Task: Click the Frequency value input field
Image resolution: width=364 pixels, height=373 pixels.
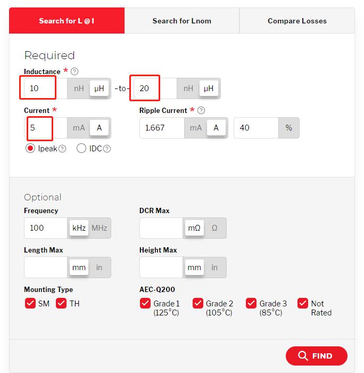Action: pyautogui.click(x=46, y=228)
